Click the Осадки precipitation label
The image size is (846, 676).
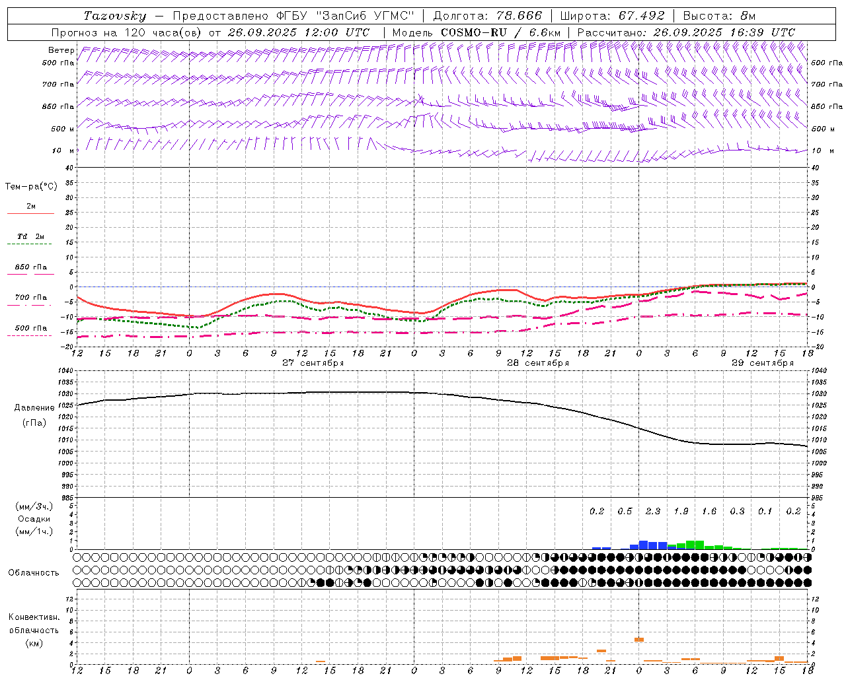tap(34, 519)
